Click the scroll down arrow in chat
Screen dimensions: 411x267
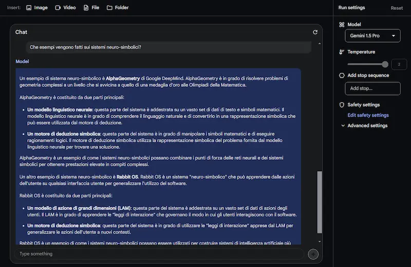pyautogui.click(x=320, y=242)
